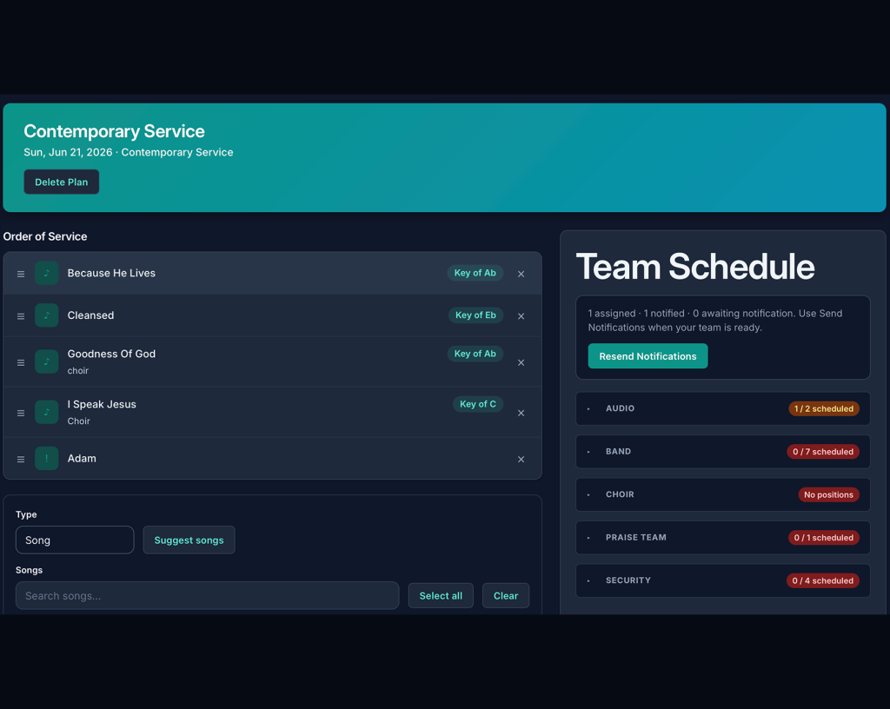Click the music note icon for Cleansed
The image size is (890, 709).
[x=47, y=315]
